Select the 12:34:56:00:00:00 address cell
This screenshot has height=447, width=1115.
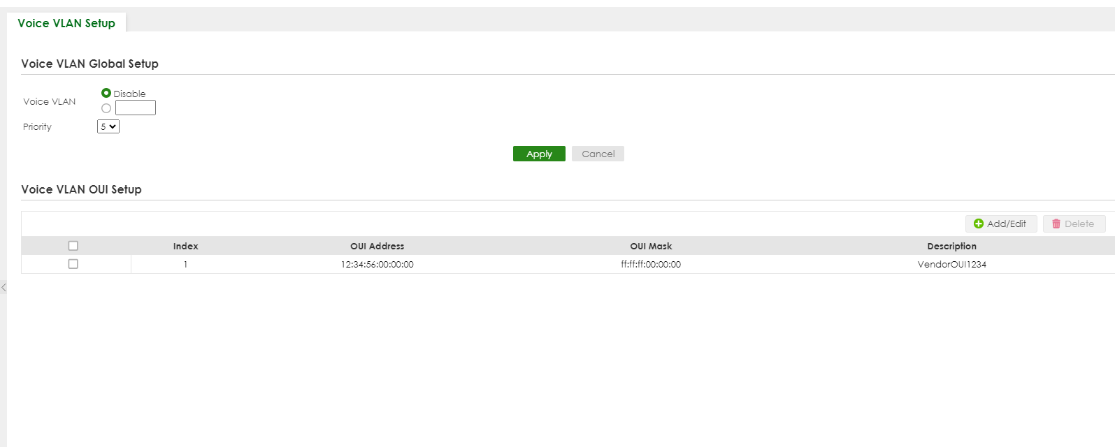coord(377,264)
